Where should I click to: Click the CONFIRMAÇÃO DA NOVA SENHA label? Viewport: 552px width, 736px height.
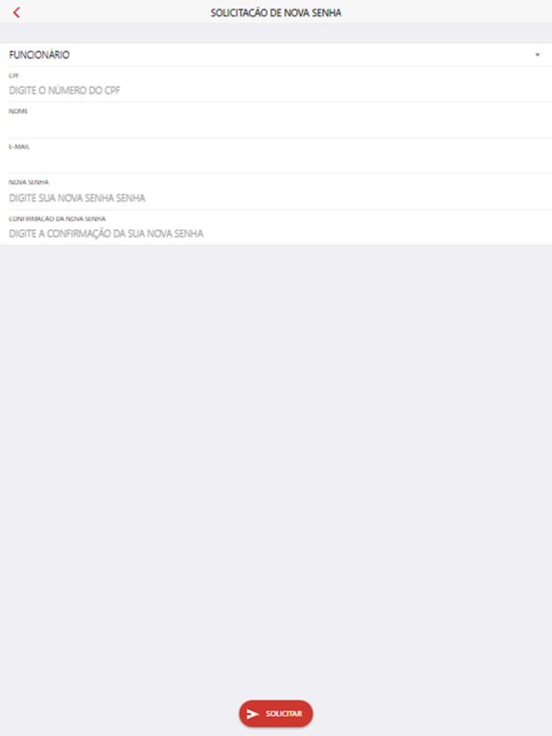57,218
